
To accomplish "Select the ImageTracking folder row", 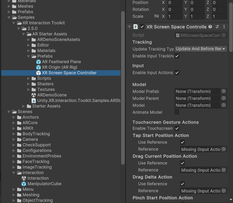I will tap(61, 167).
